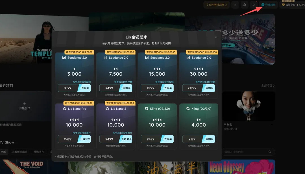Click the ¥199 price on Seedance 3,000 card
305x174 pixels.
[68, 88]
